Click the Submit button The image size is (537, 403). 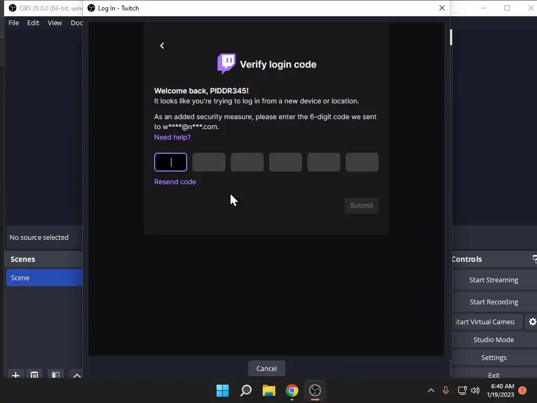click(362, 205)
